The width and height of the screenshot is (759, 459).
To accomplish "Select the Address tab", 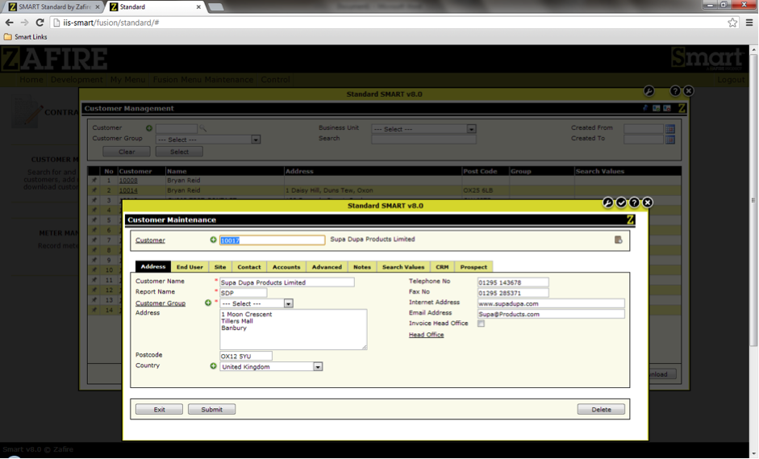I will point(153,266).
